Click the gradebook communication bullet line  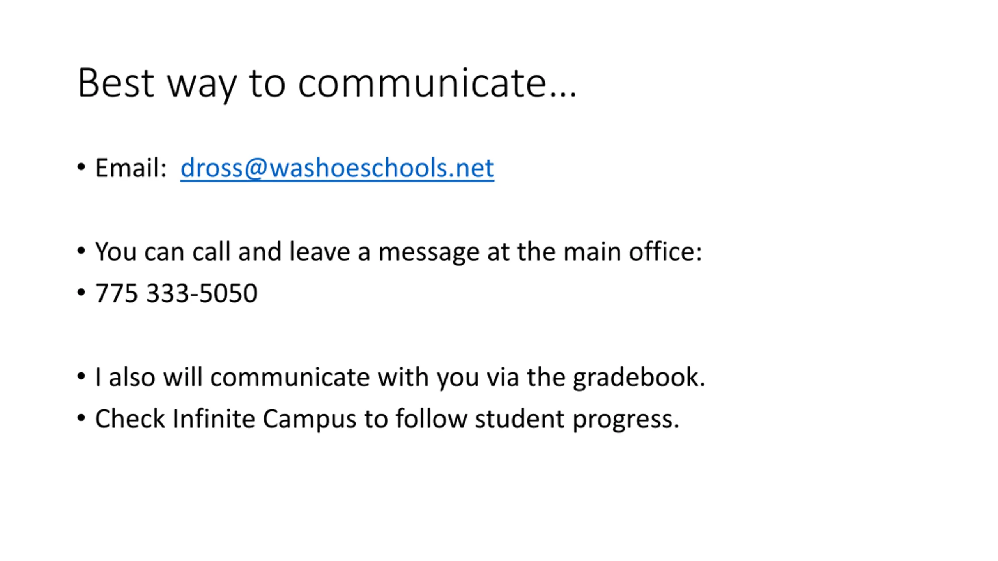pyautogui.click(x=400, y=377)
